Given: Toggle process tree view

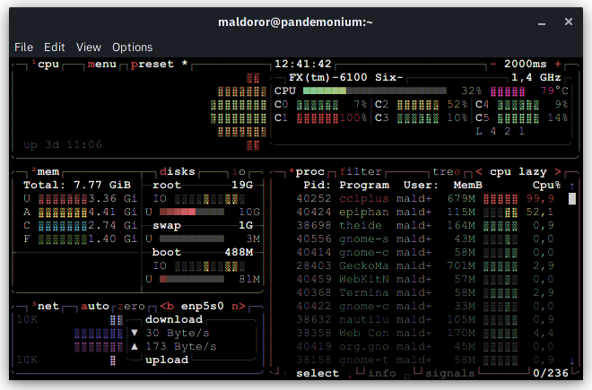Looking at the screenshot, I should (446, 171).
